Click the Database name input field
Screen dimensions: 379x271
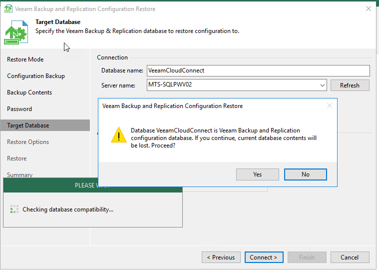[258, 70]
